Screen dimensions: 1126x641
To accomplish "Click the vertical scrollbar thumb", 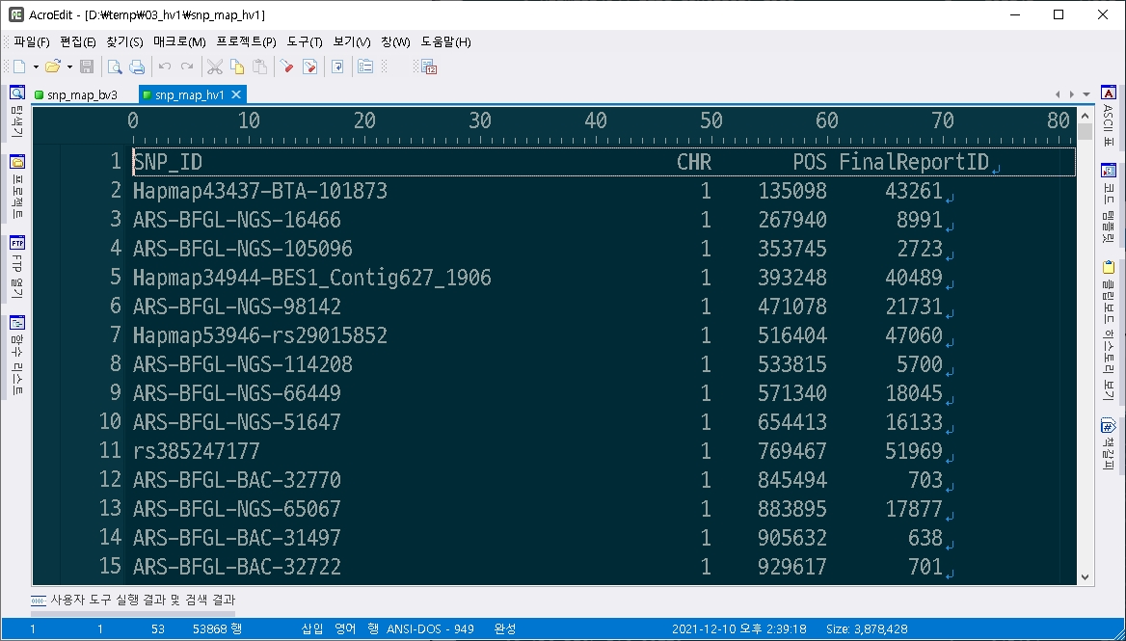I will (x=1085, y=131).
